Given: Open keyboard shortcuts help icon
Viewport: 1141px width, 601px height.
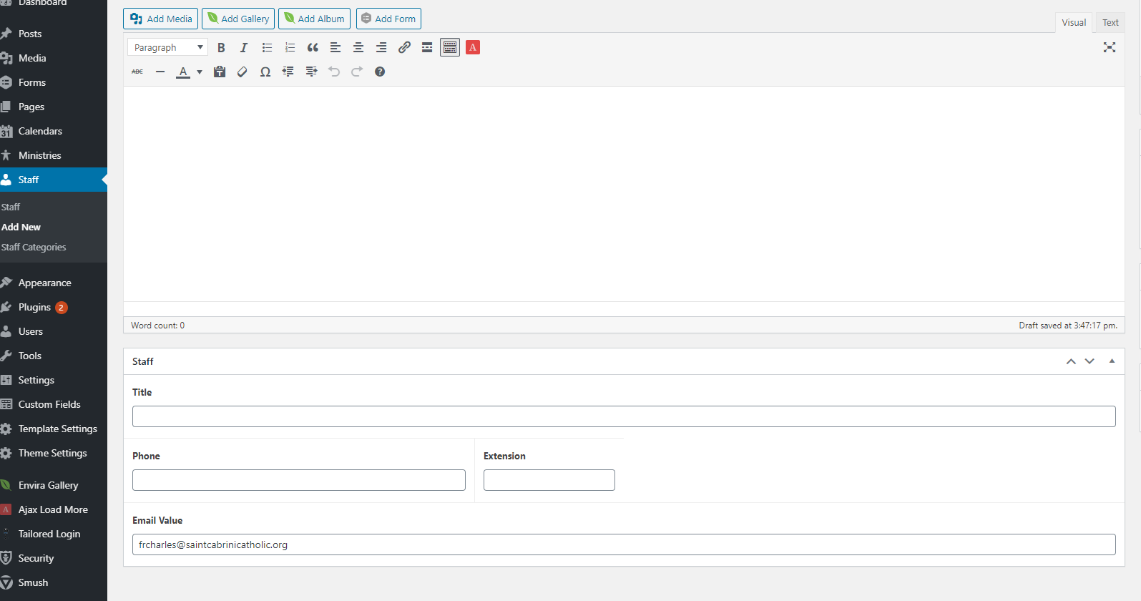Looking at the screenshot, I should coord(380,72).
